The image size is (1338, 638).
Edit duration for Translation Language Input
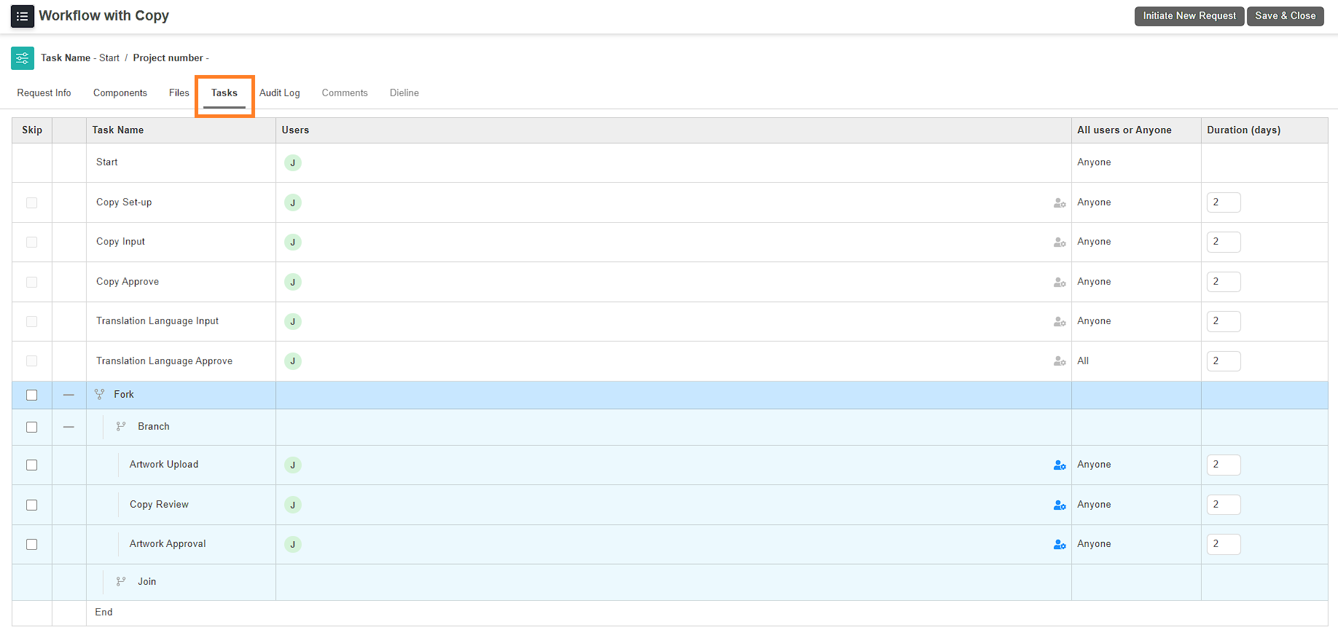click(1224, 322)
